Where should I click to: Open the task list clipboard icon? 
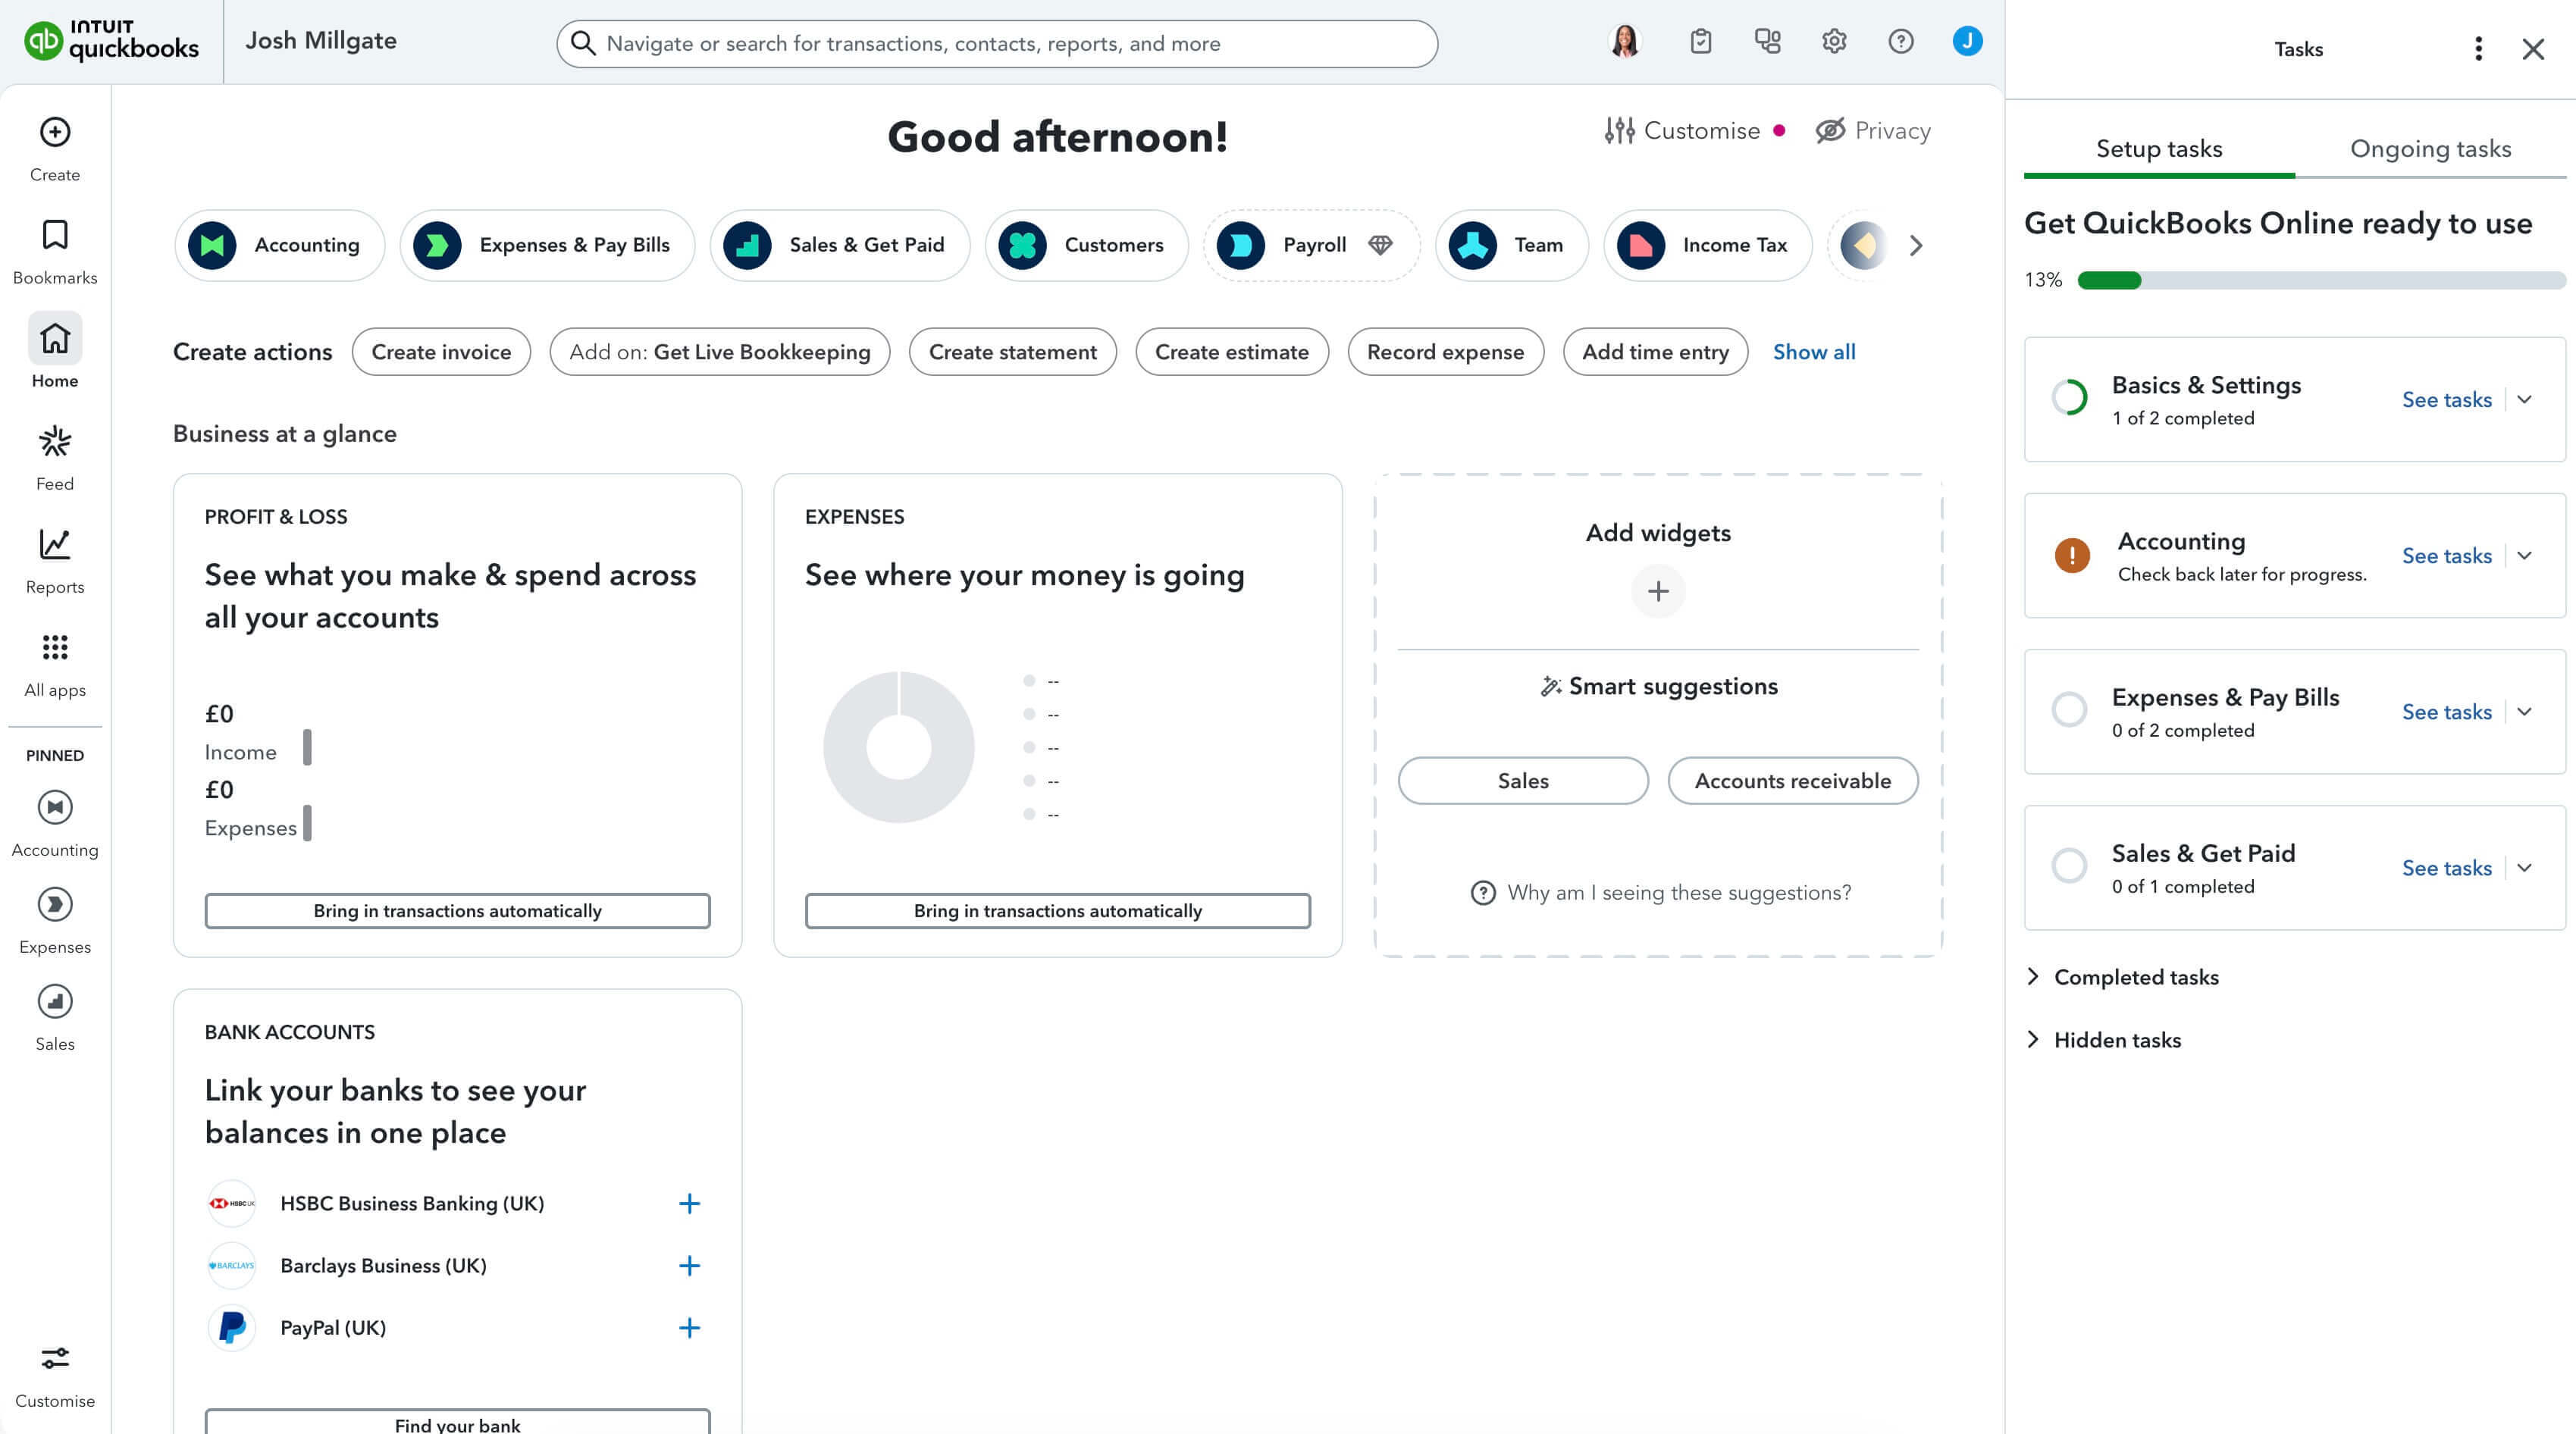pyautogui.click(x=1700, y=41)
